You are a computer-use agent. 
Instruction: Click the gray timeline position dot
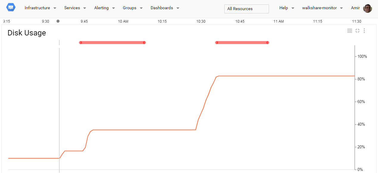click(x=58, y=21)
